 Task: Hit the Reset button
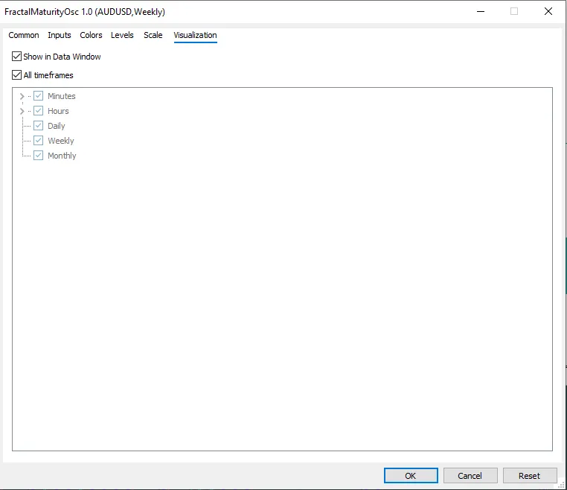530,475
